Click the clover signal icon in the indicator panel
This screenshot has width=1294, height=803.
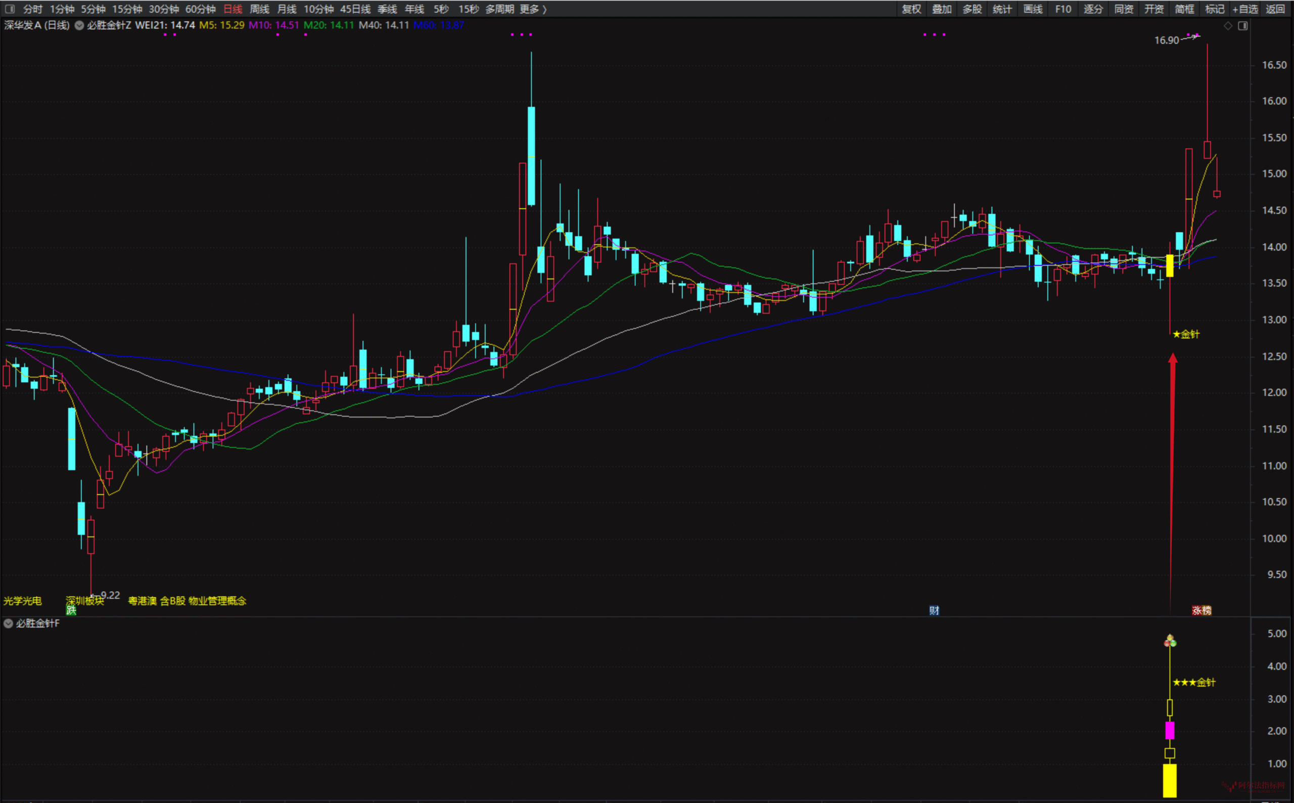point(1170,642)
